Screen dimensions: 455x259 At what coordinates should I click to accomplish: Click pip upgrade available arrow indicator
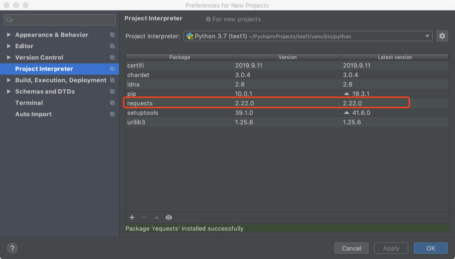[347, 94]
